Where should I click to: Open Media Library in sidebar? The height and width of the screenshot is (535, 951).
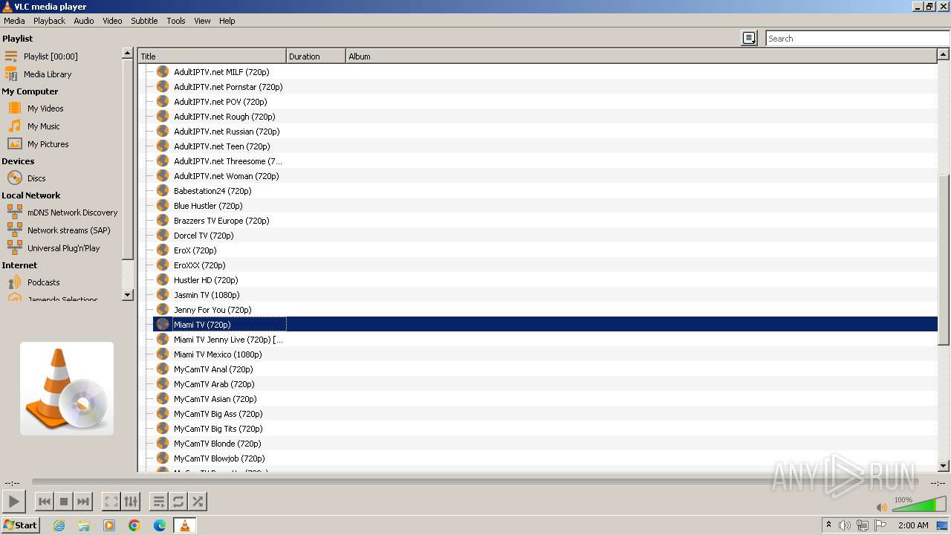tap(48, 74)
